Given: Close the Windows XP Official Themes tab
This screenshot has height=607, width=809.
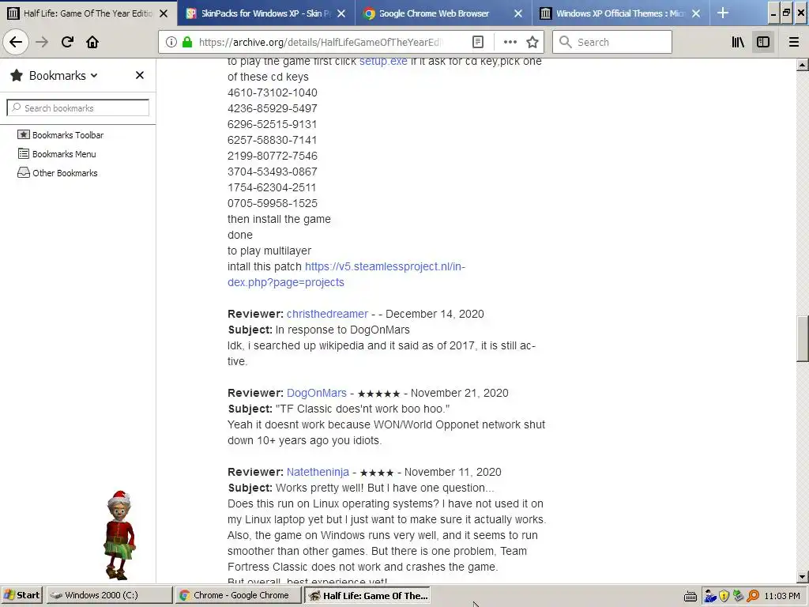Looking at the screenshot, I should pyautogui.click(x=696, y=13).
